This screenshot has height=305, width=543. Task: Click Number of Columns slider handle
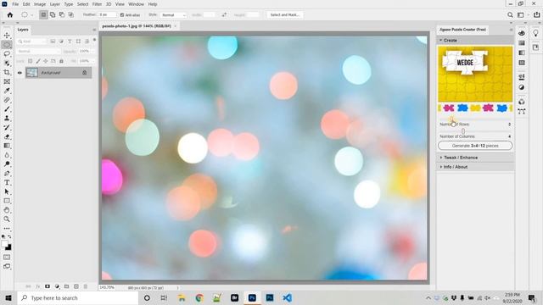point(463,131)
